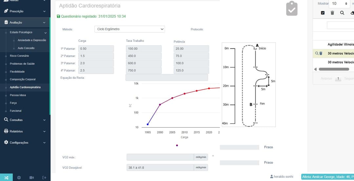The height and width of the screenshot is (181, 354).
Task: Open the Mostrar entries count selector
Action: pos(340,4)
